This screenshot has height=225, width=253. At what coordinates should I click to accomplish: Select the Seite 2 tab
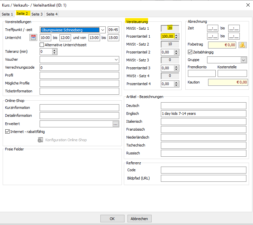[x=22, y=14]
